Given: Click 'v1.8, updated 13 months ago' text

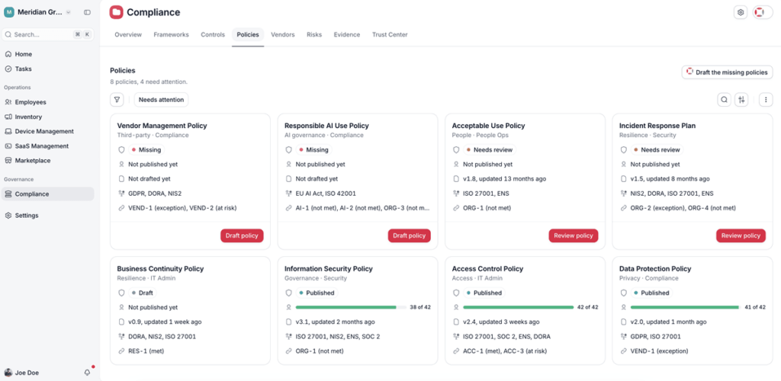Looking at the screenshot, I should pos(503,179).
